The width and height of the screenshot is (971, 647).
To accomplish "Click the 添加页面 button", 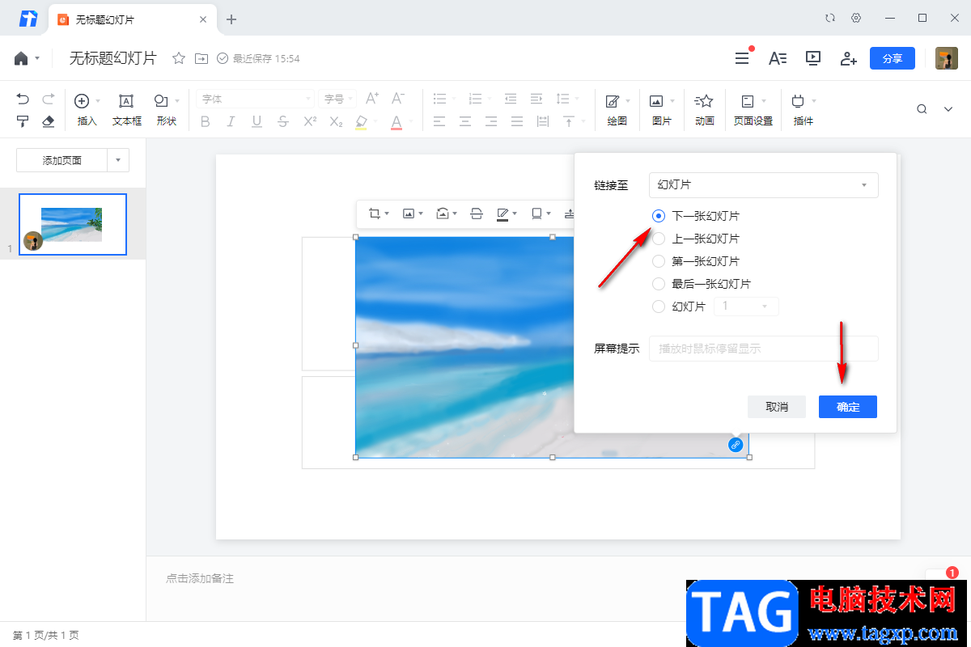I will [x=61, y=160].
